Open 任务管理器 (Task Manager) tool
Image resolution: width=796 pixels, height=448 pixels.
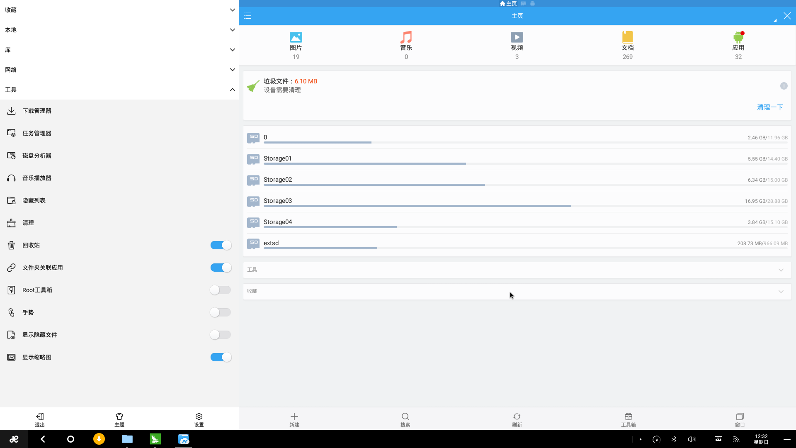(36, 133)
